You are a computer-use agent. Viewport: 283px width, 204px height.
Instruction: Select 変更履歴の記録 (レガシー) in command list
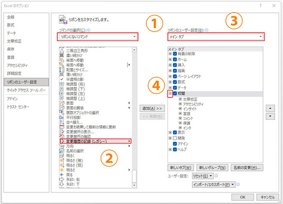96,141
